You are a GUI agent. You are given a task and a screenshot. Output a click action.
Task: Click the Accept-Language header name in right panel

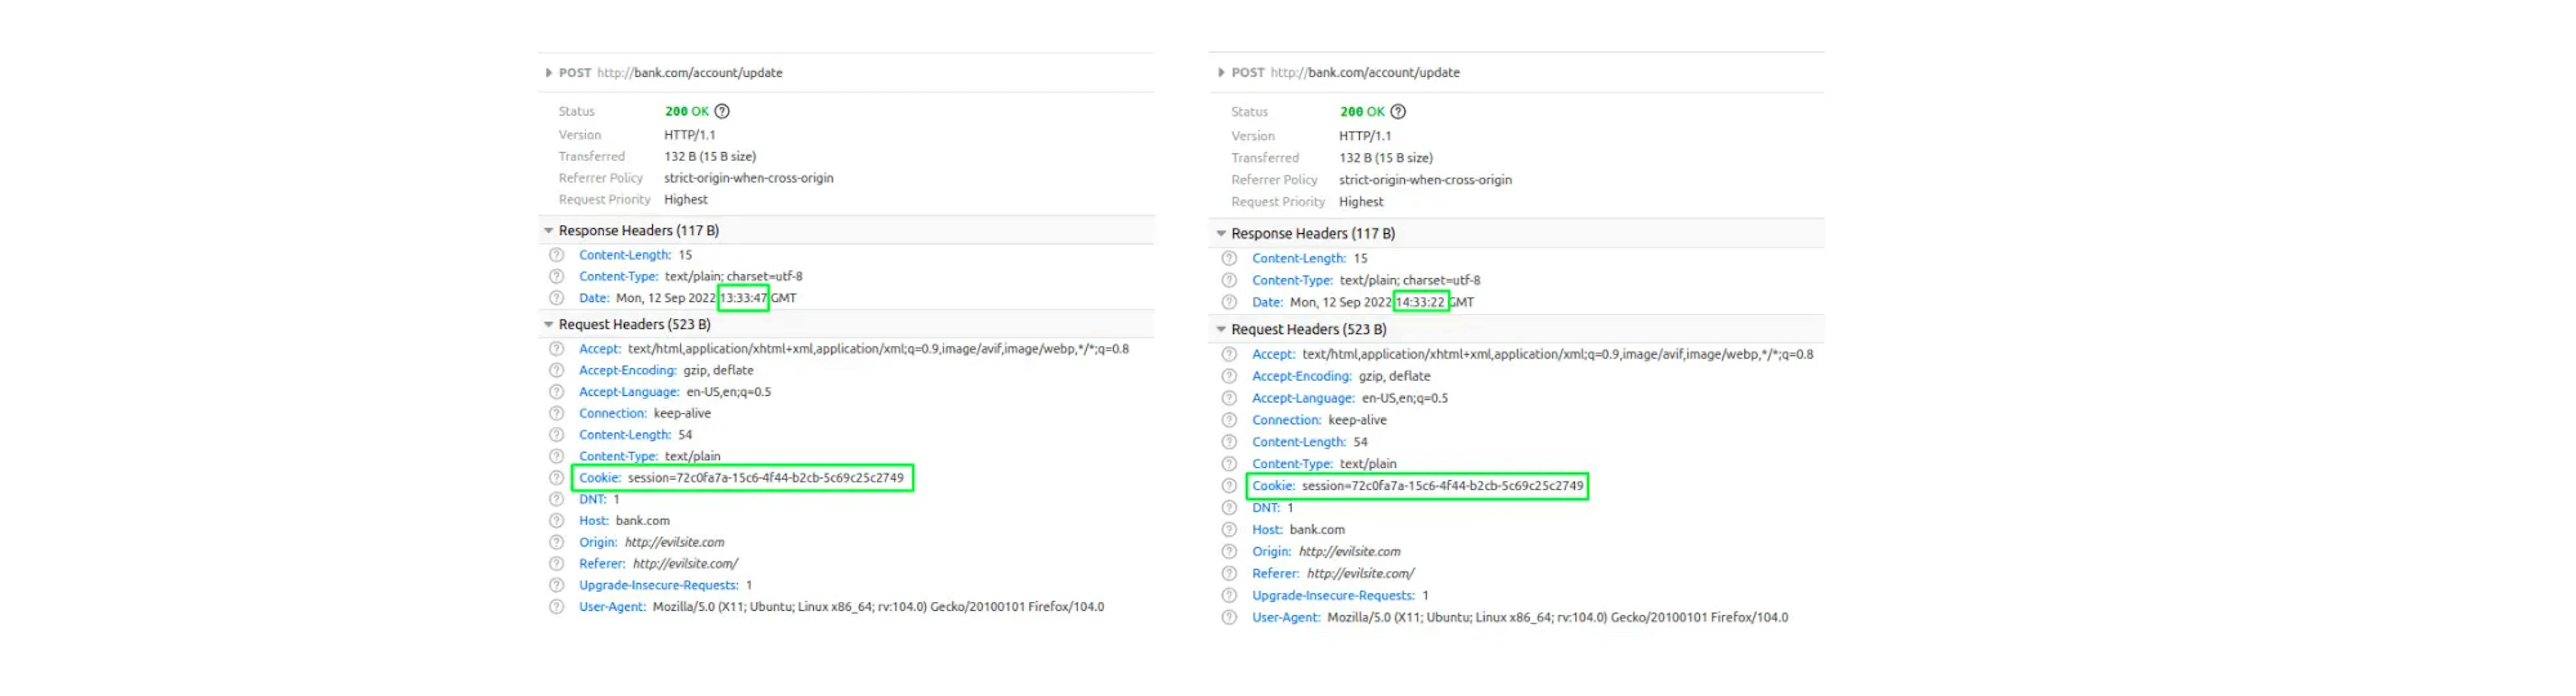(x=1303, y=398)
